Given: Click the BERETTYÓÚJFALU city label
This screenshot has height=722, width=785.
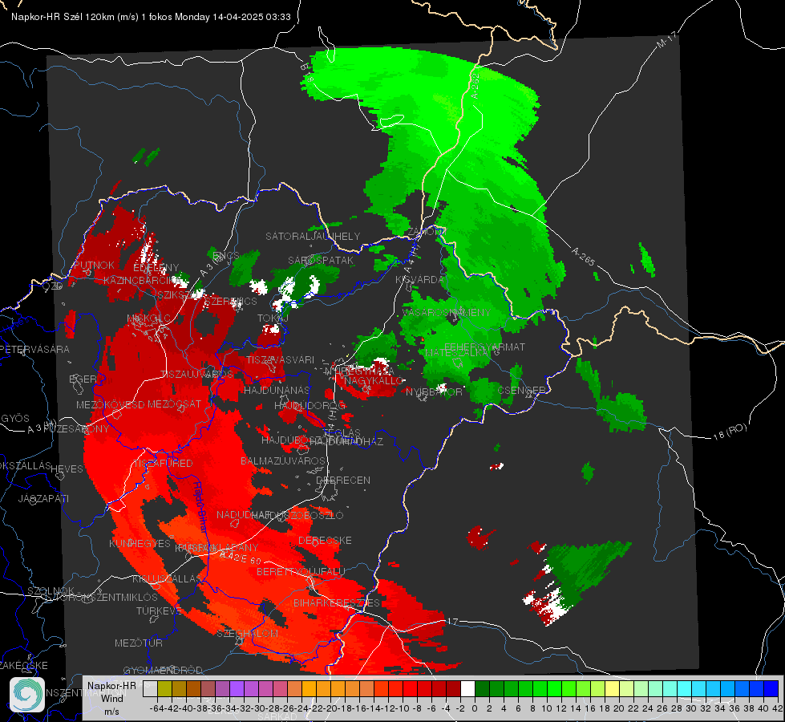Looking at the screenshot, I should click(x=301, y=572).
